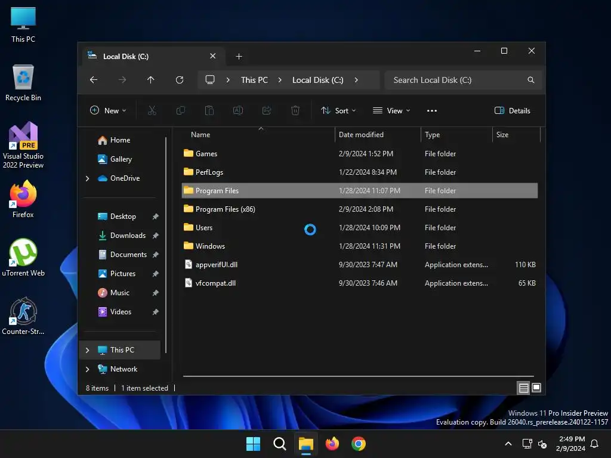The height and width of the screenshot is (458, 611).
Task: Open See more three-dots menu
Action: click(x=432, y=110)
